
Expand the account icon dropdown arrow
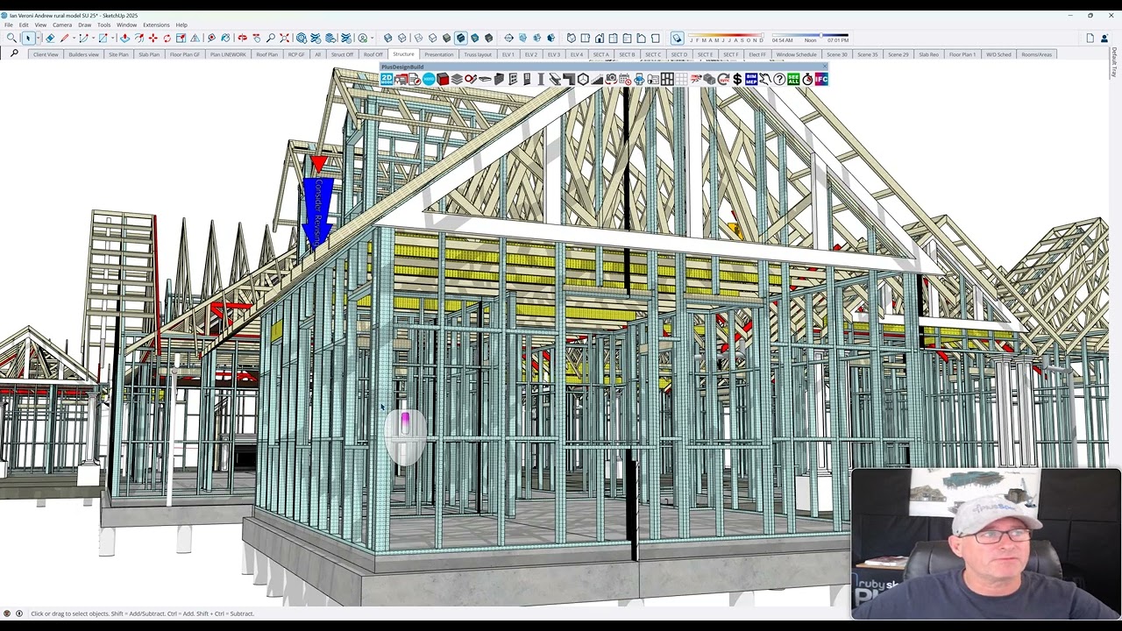[x=373, y=38]
